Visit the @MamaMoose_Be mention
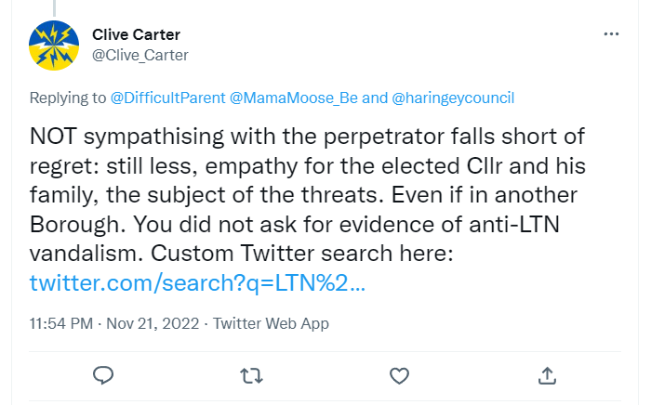Screen dimensions: 651x405 294,98
